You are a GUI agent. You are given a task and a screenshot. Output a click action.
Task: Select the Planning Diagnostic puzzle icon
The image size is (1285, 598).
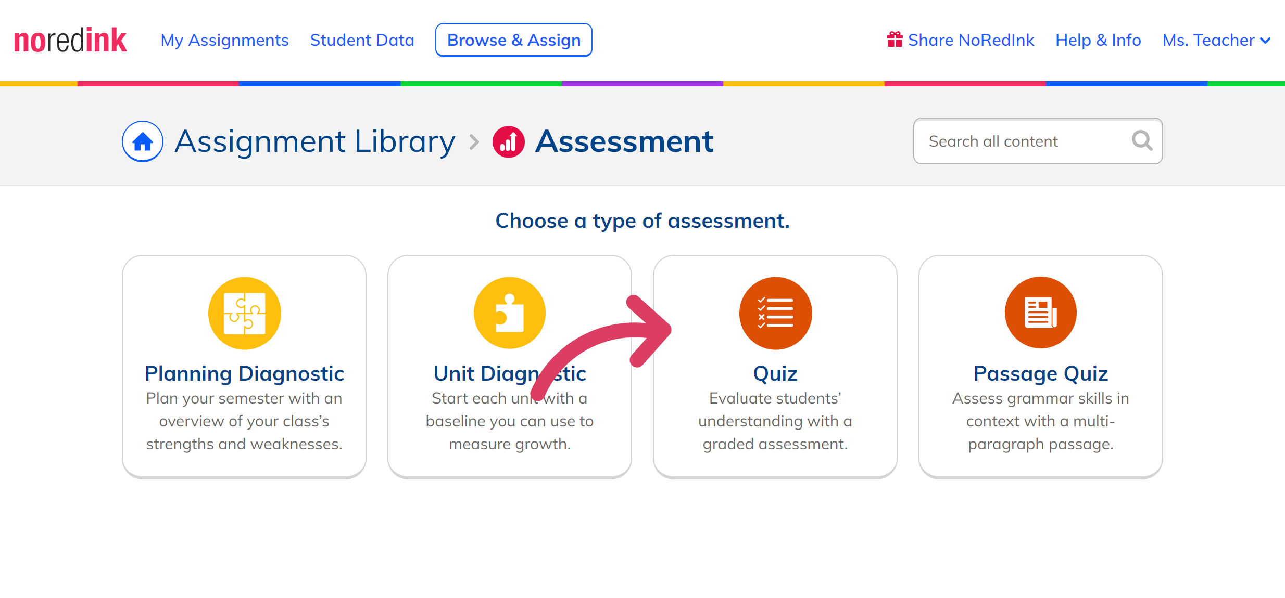coord(244,313)
